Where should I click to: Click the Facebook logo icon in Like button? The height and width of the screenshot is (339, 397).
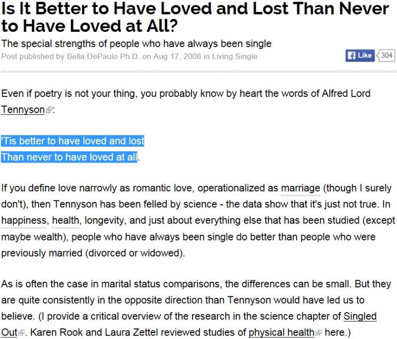point(351,56)
